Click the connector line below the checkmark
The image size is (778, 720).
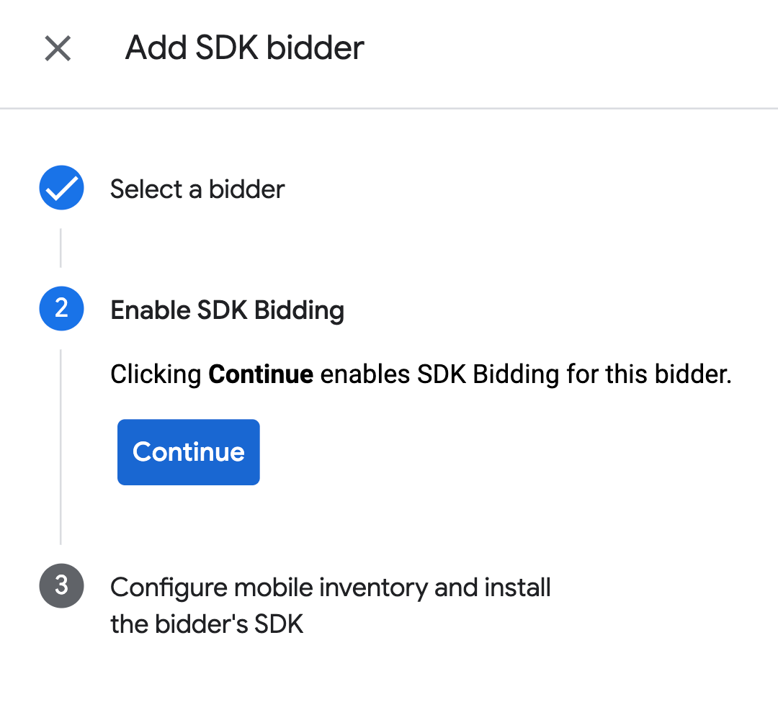(x=61, y=248)
